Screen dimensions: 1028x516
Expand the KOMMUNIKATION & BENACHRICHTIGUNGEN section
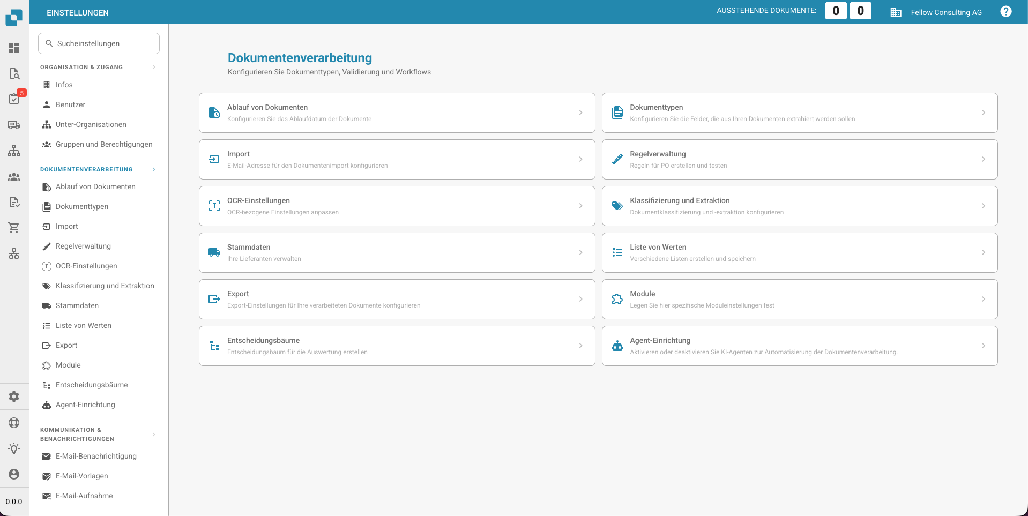pyautogui.click(x=154, y=435)
